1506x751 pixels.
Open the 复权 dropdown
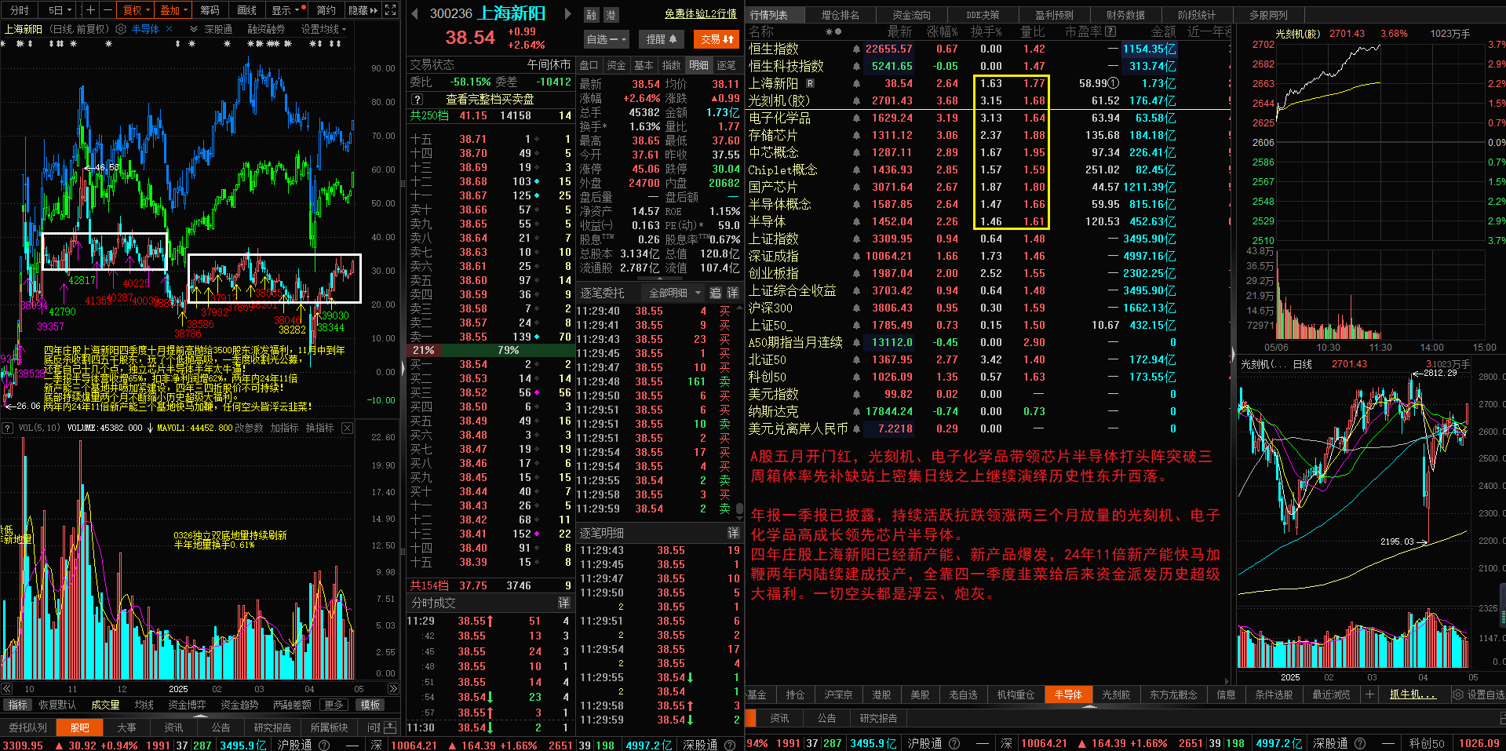[137, 10]
